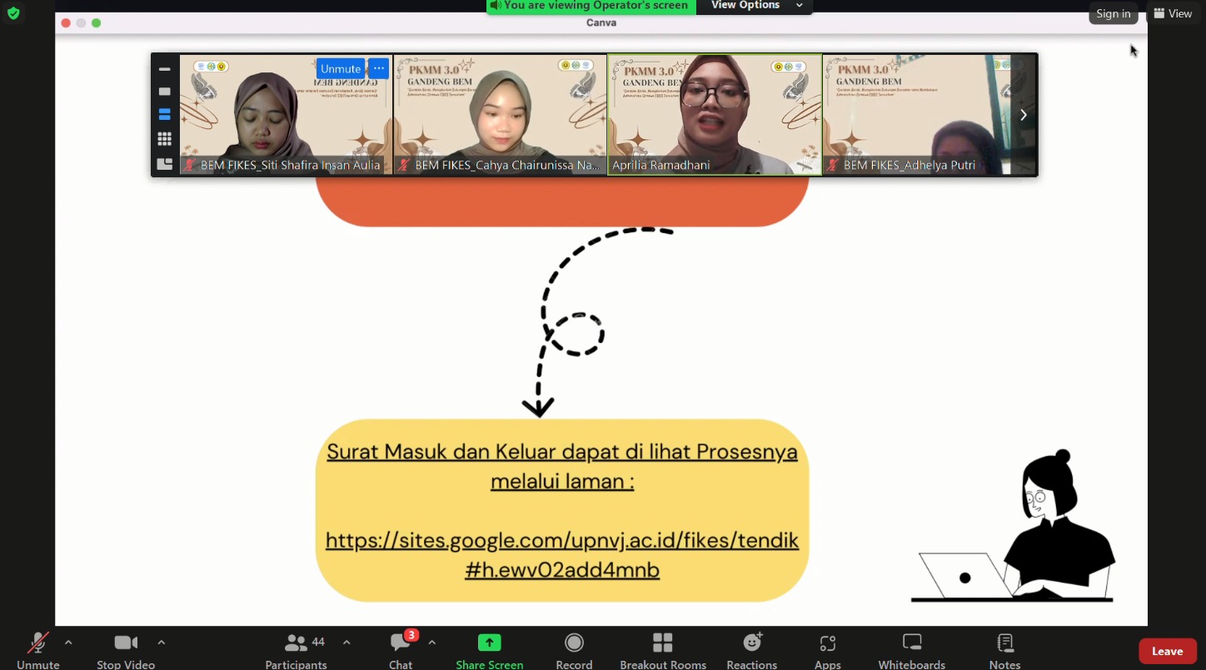The height and width of the screenshot is (670, 1206).
Task: Click the Sign in button
Action: tap(1113, 13)
